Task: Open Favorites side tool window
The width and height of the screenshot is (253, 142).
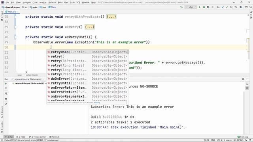Action: point(2,127)
